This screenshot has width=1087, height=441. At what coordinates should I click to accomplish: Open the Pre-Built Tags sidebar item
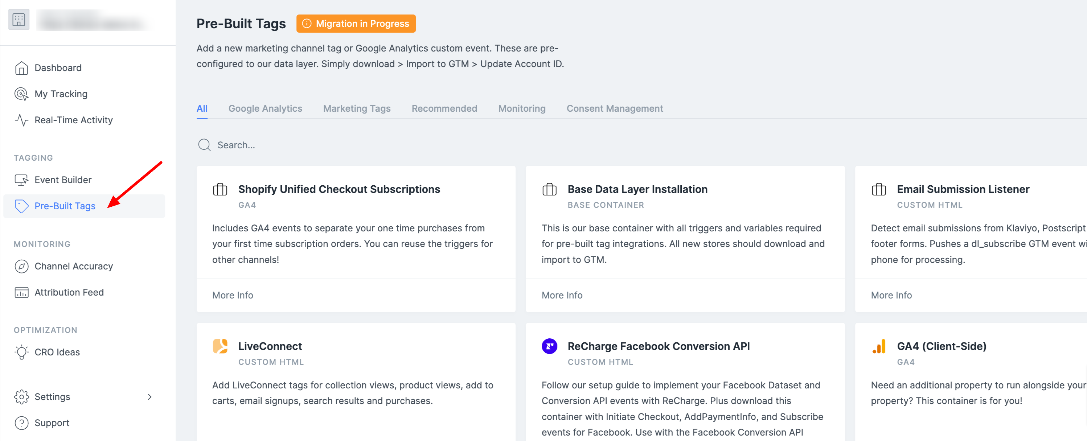pyautogui.click(x=65, y=206)
